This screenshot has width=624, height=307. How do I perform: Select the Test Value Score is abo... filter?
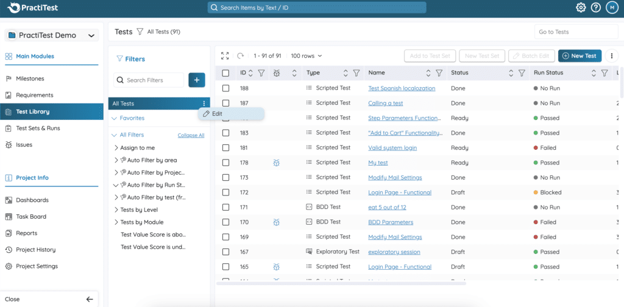pyautogui.click(x=153, y=235)
